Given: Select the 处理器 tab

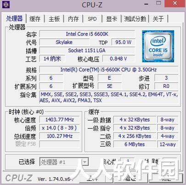Looking at the screenshot, I should [x=14, y=18].
